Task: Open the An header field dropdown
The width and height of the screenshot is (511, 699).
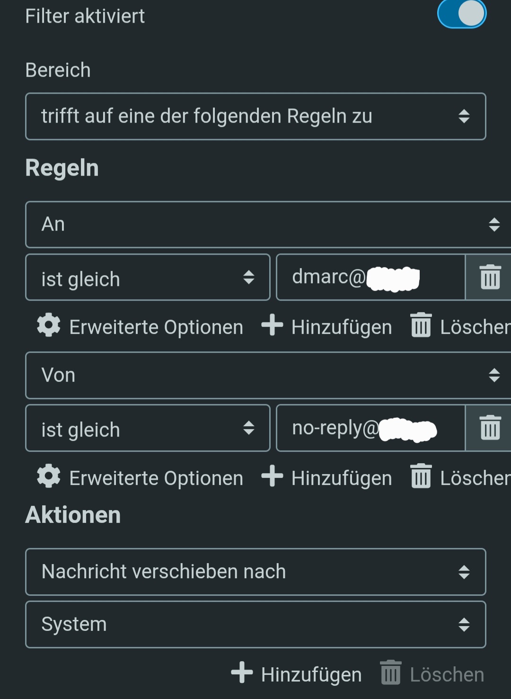Action: 268,224
